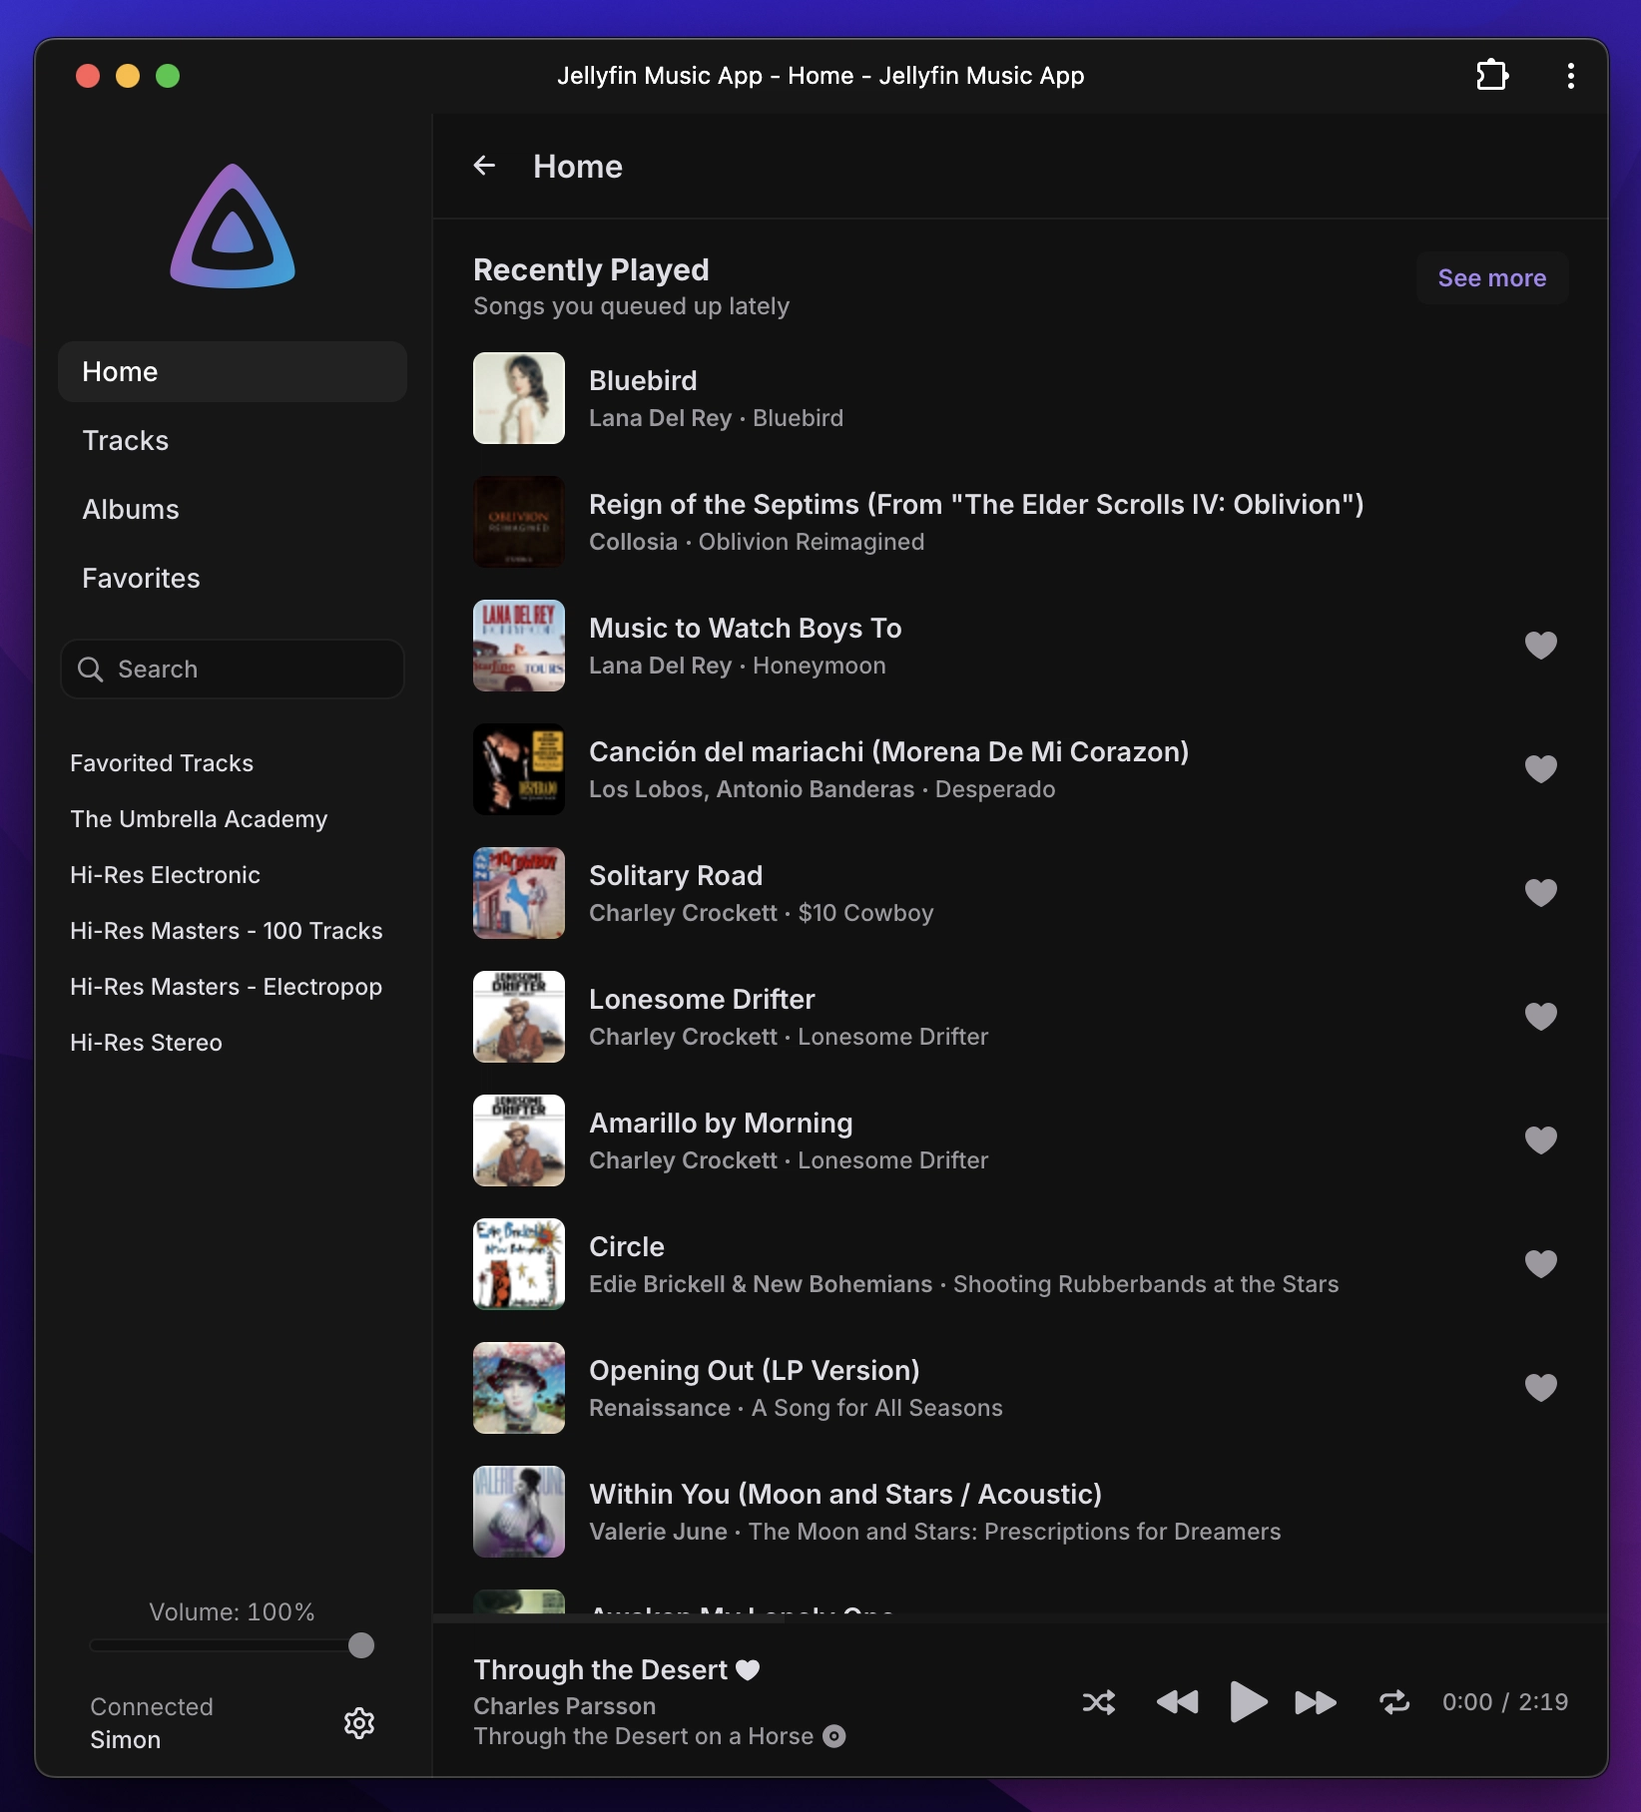Click the search magnifier icon
The height and width of the screenshot is (1812, 1641).
[x=91, y=670]
